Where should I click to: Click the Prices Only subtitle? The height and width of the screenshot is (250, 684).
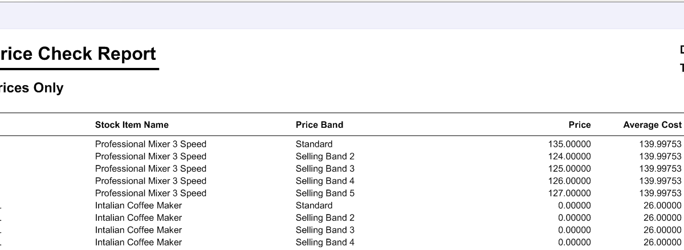tap(31, 88)
